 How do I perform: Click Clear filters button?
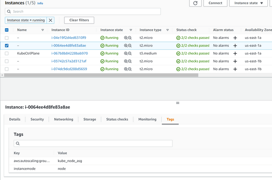tap(79, 20)
